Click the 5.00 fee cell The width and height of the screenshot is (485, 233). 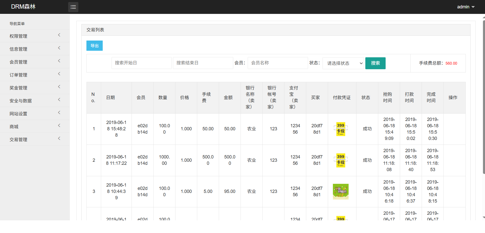(208, 191)
